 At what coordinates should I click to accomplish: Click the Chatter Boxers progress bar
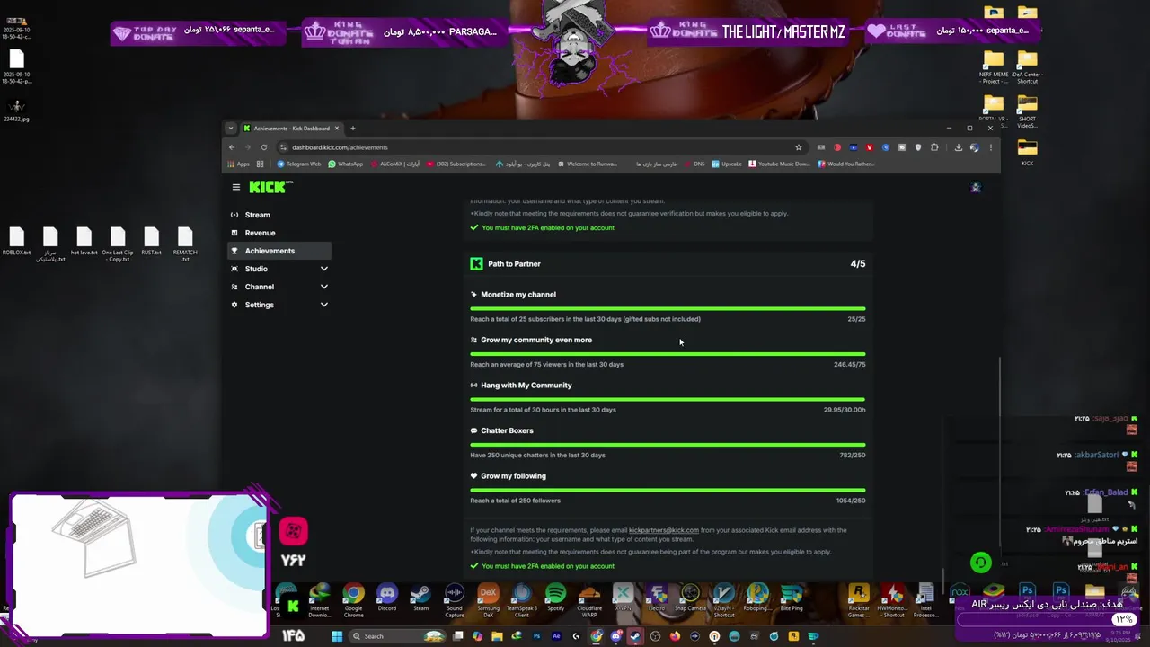click(668, 444)
